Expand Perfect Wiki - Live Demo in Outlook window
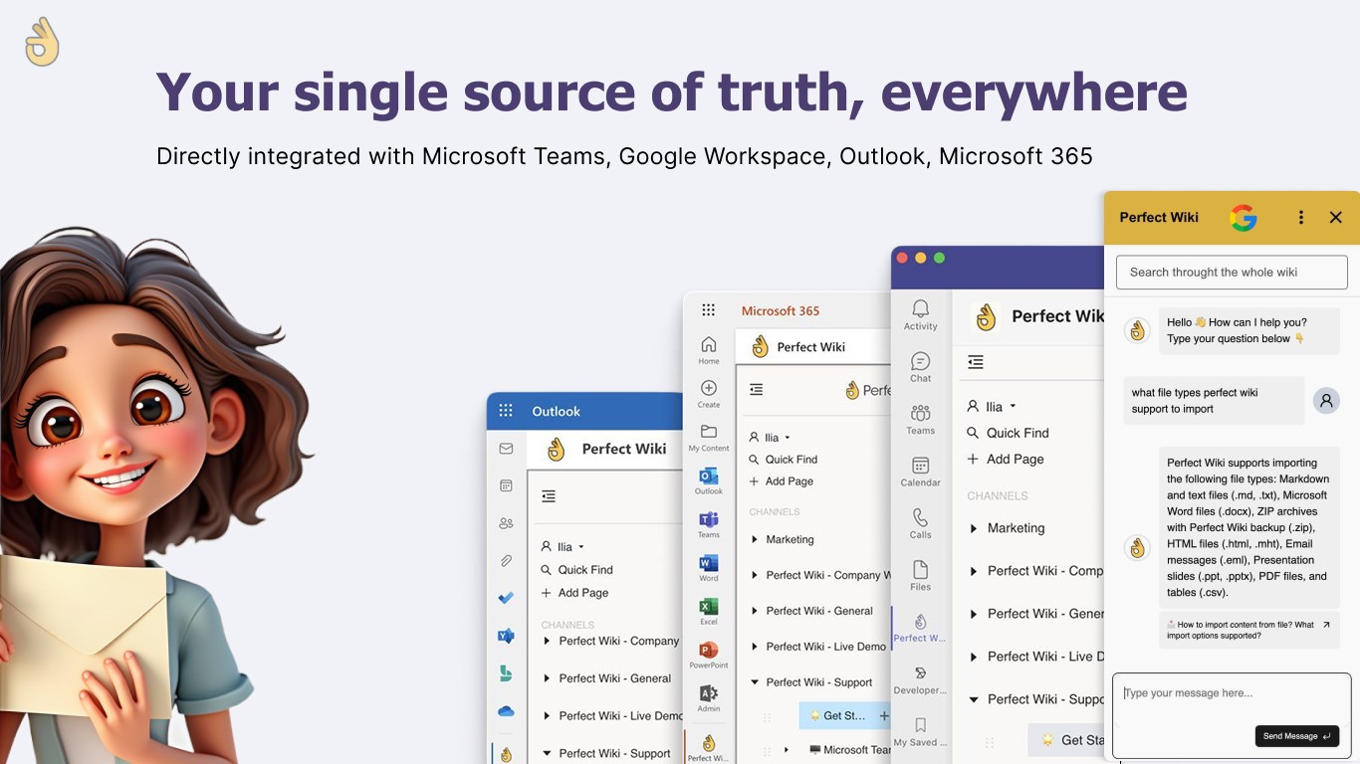Viewport: 1360px width, 764px height. [x=547, y=715]
